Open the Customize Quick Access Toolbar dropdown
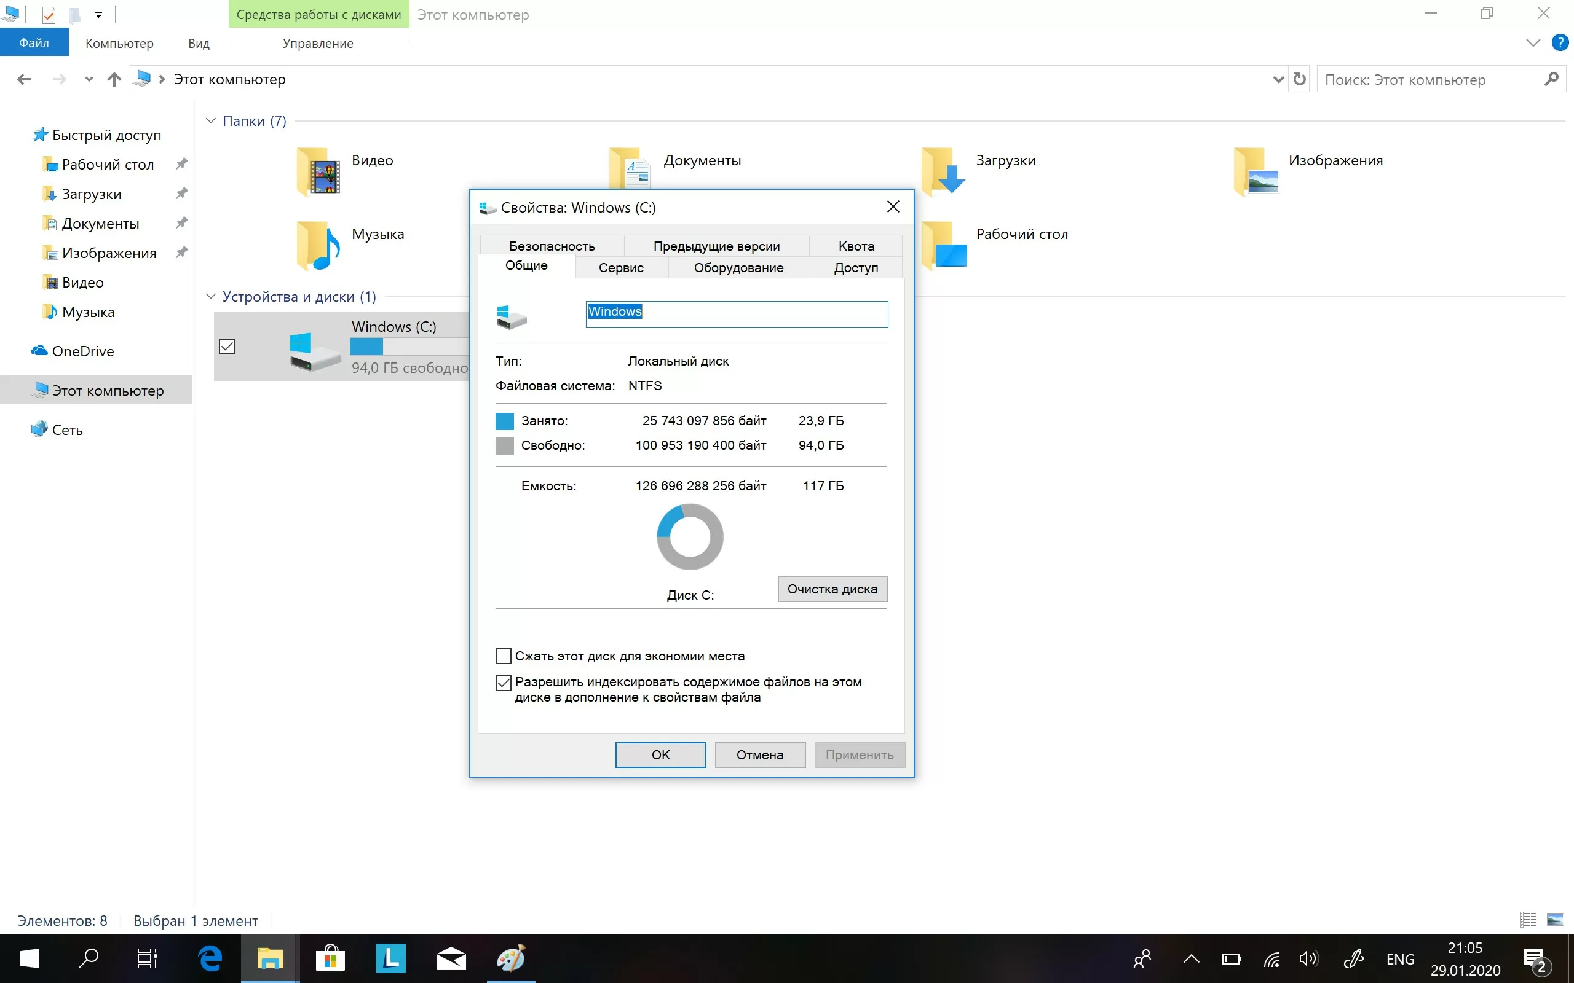1574x983 pixels. [x=98, y=14]
